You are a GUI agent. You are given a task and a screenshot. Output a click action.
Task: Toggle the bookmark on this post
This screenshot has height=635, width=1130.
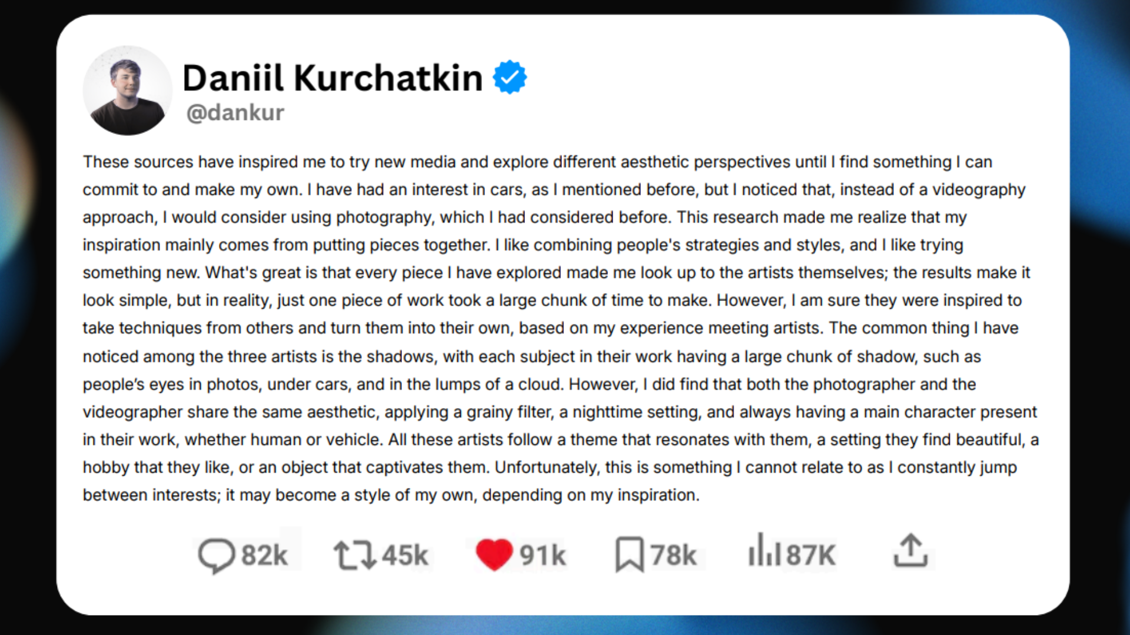coord(629,553)
